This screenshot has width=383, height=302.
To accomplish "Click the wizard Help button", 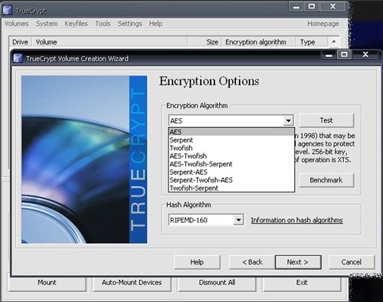I will pyautogui.click(x=197, y=262).
